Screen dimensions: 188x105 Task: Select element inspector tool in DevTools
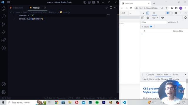click(143, 13)
